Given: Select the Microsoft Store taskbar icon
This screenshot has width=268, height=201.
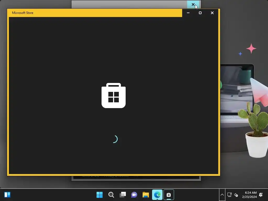Looking at the screenshot, I should click(x=169, y=195).
